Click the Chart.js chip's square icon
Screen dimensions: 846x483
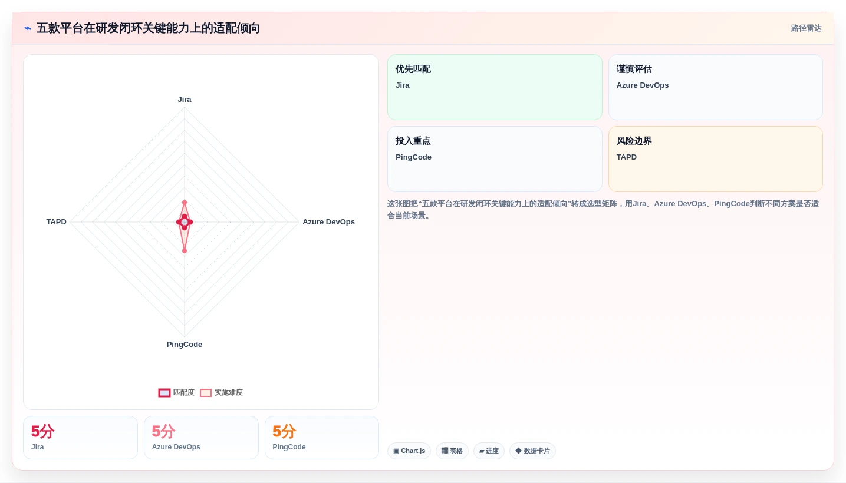click(396, 451)
